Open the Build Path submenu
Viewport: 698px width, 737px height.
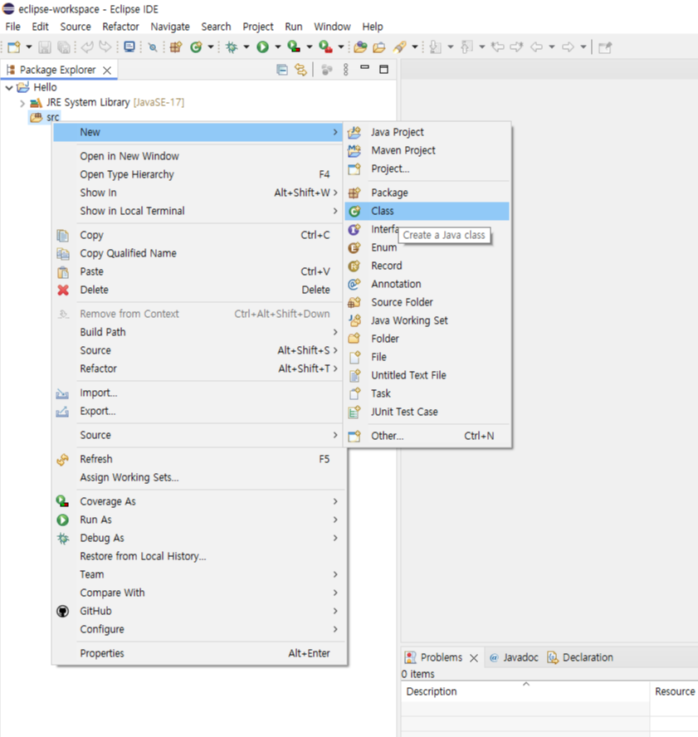coord(199,332)
